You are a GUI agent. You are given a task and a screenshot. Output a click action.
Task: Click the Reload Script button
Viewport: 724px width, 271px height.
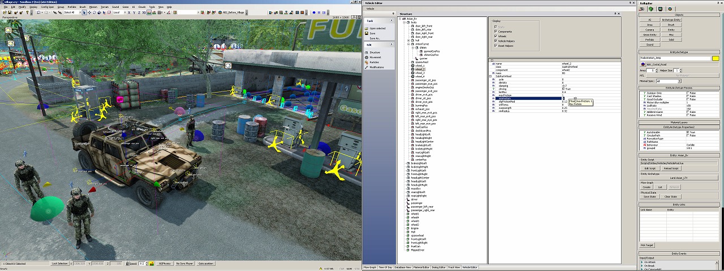pyautogui.click(x=671, y=168)
